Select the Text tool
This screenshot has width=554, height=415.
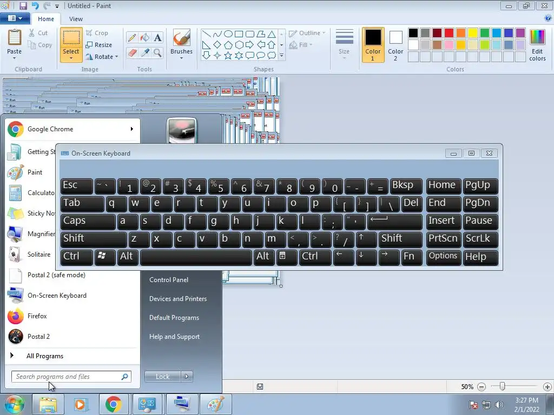click(x=157, y=37)
